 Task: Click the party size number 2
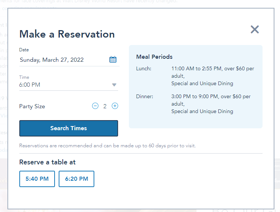click(105, 106)
